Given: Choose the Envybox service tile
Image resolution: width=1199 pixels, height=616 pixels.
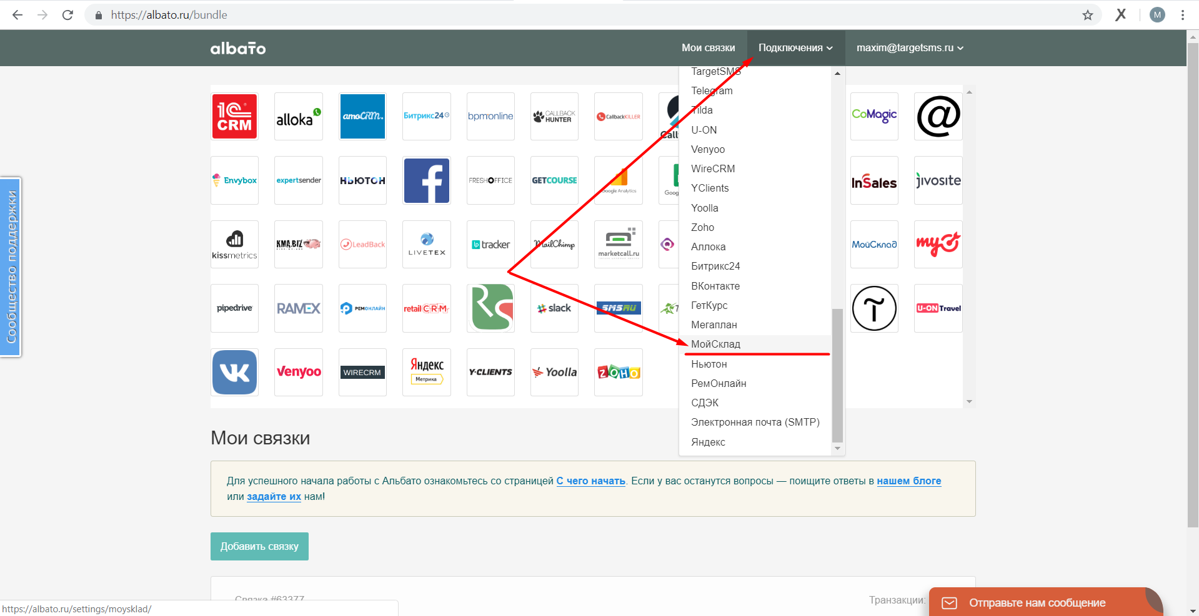Looking at the screenshot, I should tap(234, 180).
